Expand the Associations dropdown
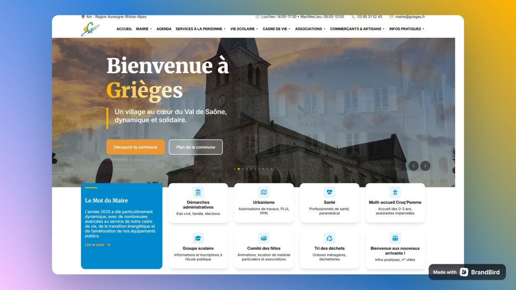Screen dimensions: 516x290 point(310,29)
